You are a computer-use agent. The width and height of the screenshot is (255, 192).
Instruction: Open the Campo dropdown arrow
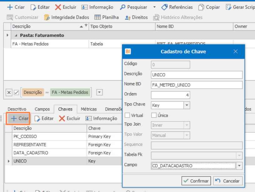pos(239,166)
